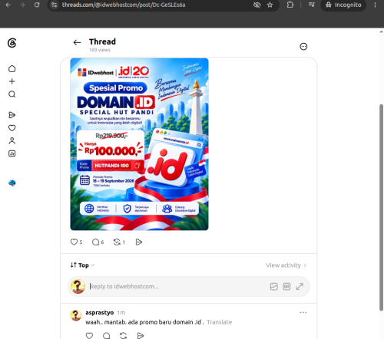Open Insights chart icon in sidebar
The height and width of the screenshot is (339, 384).
click(12, 153)
